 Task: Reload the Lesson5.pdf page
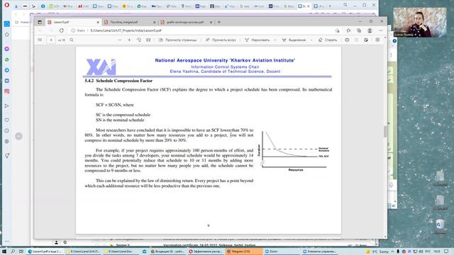point(62,30)
